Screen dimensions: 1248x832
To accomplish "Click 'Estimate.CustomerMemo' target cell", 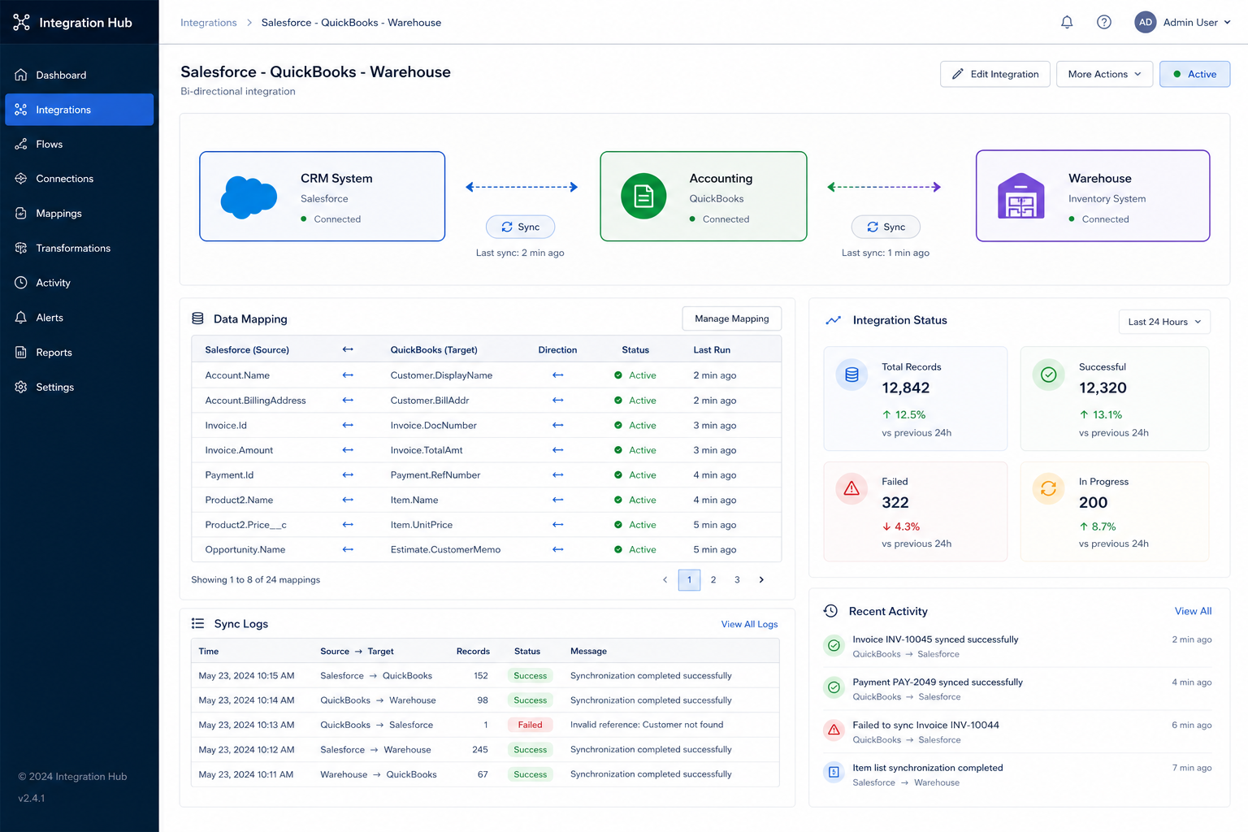I will (445, 549).
